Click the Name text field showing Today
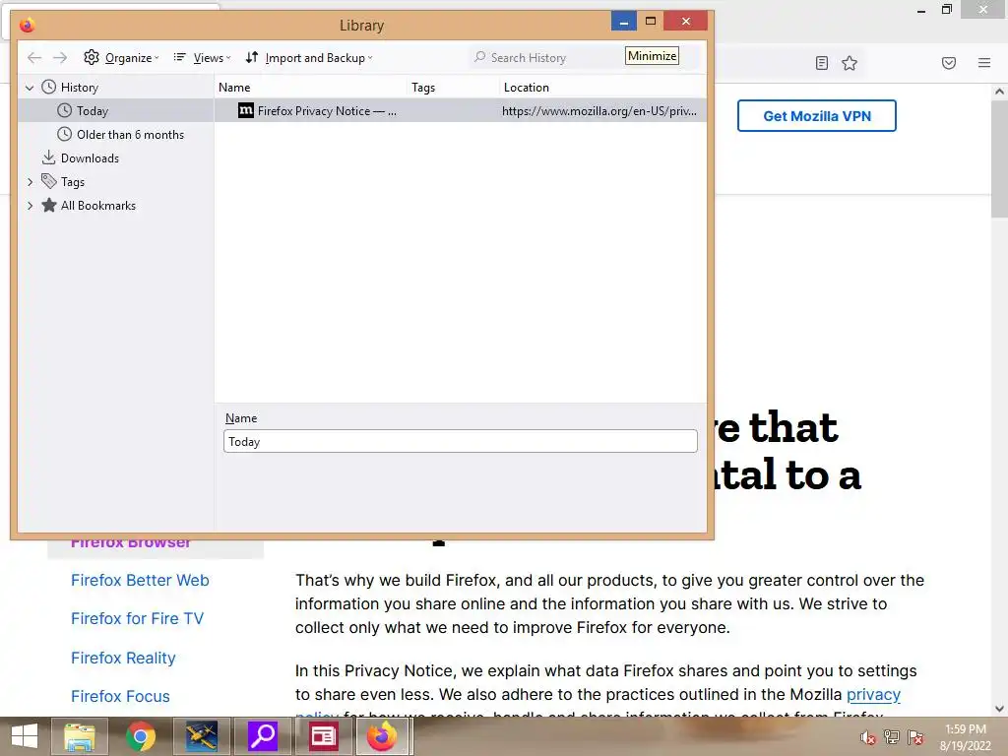1008x756 pixels. (x=461, y=441)
